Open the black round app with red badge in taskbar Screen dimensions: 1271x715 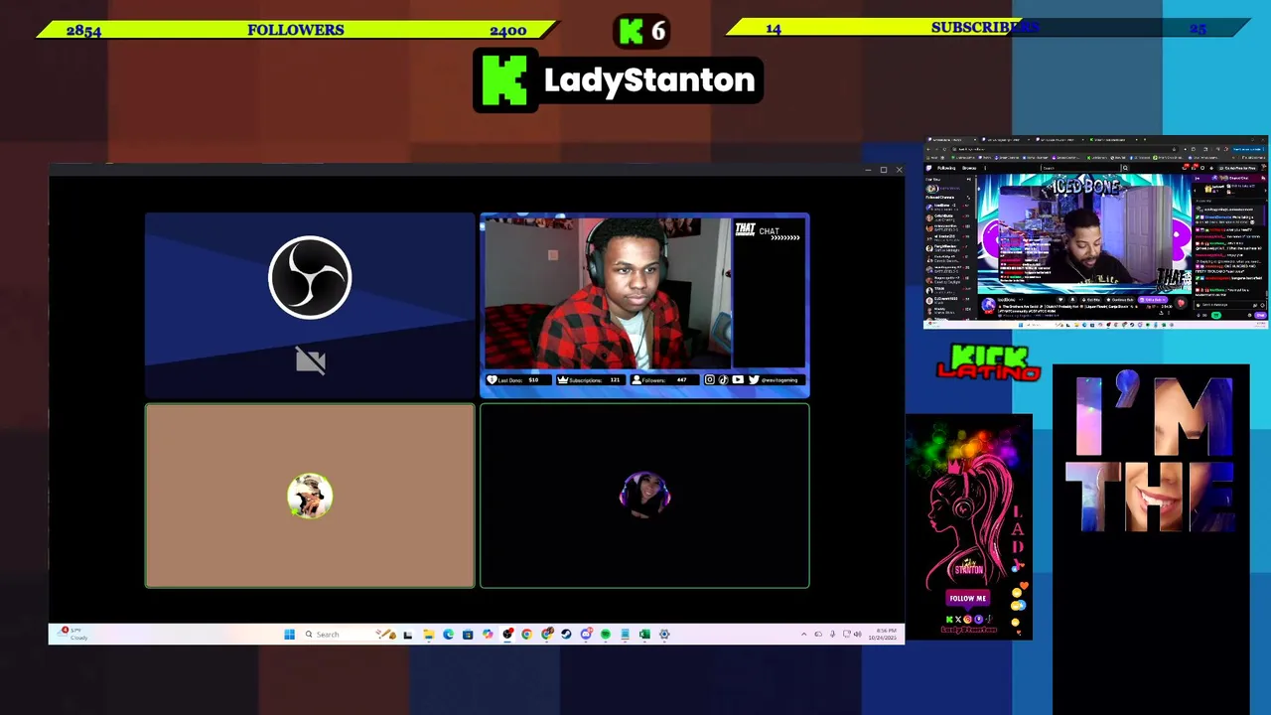[x=507, y=634]
